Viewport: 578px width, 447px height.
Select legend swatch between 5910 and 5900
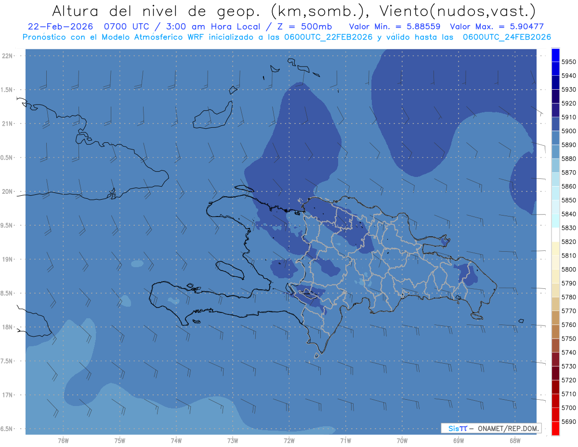point(555,124)
